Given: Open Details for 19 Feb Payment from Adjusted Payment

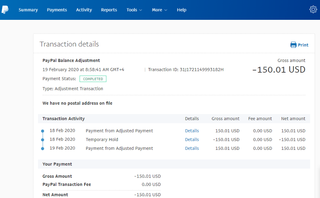Looking at the screenshot, I should pyautogui.click(x=192, y=148).
